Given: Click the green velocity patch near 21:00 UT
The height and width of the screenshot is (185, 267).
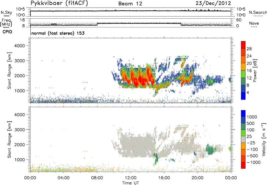Looking at the screenshot, I should pyautogui.click(x=210, y=149).
